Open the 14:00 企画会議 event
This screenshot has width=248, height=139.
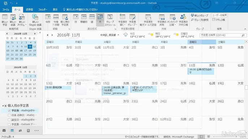coord(115,90)
